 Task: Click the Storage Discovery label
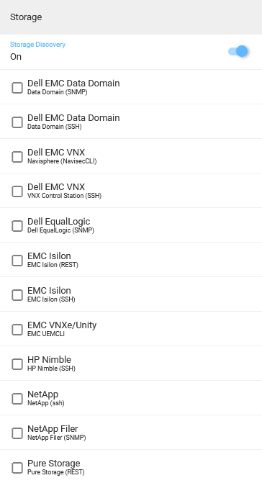click(x=37, y=45)
